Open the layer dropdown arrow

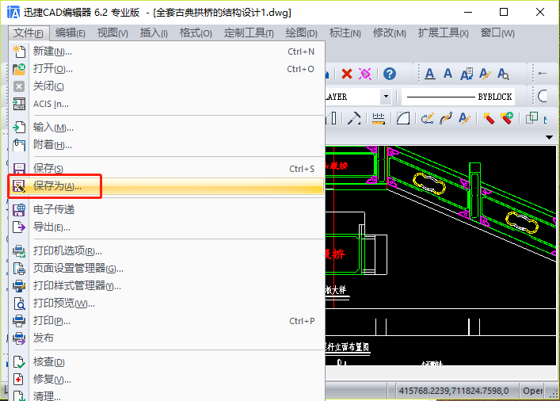pos(386,97)
